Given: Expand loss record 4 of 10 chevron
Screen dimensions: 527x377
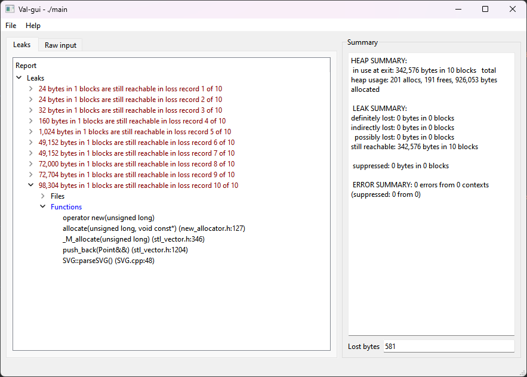Looking at the screenshot, I should 31,121.
